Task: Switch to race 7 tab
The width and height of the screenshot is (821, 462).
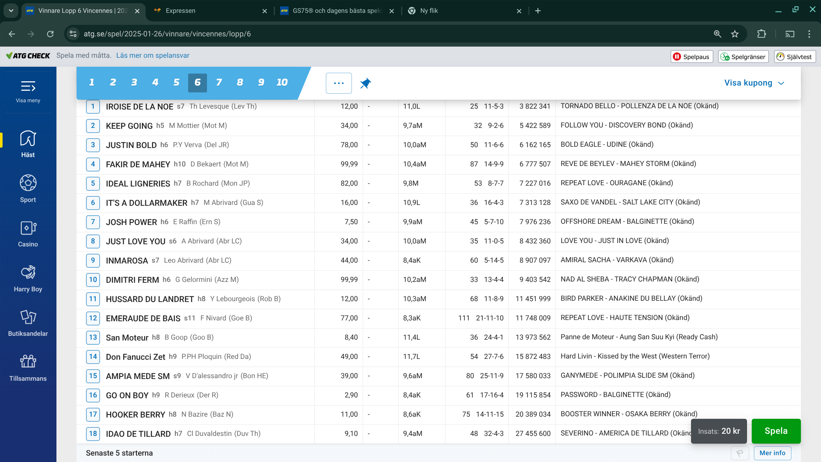Action: click(x=219, y=83)
